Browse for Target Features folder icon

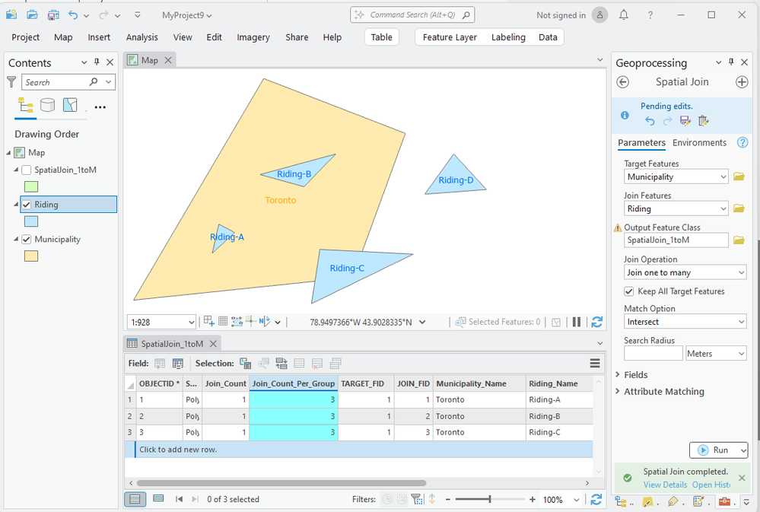click(x=739, y=176)
